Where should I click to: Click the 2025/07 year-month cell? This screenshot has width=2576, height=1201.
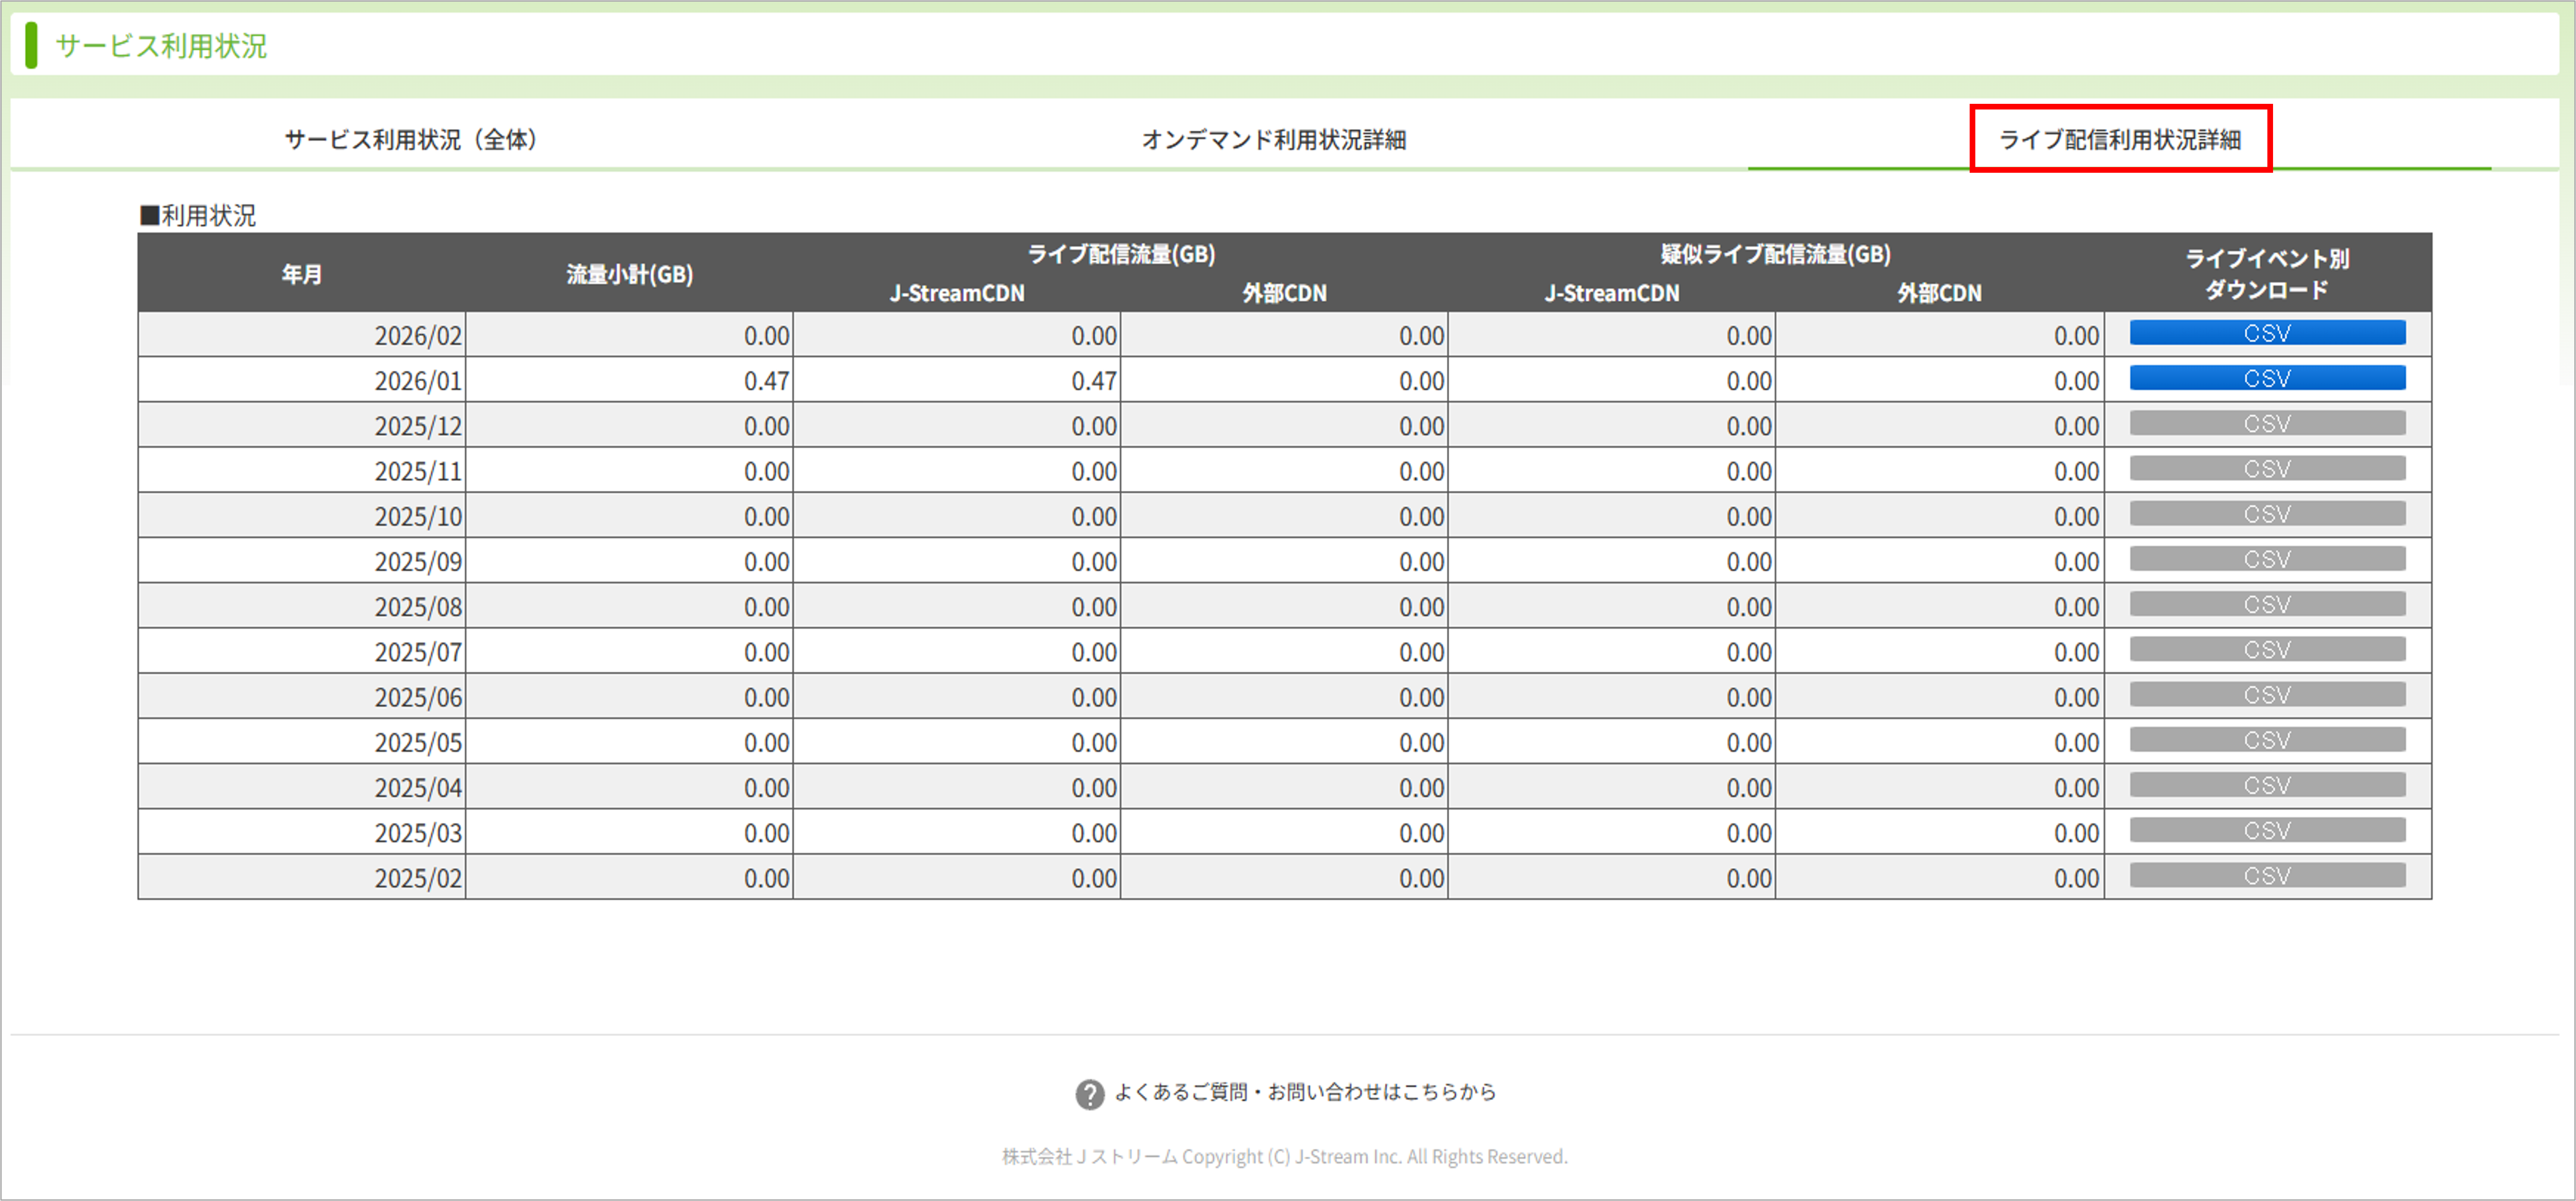(x=302, y=651)
